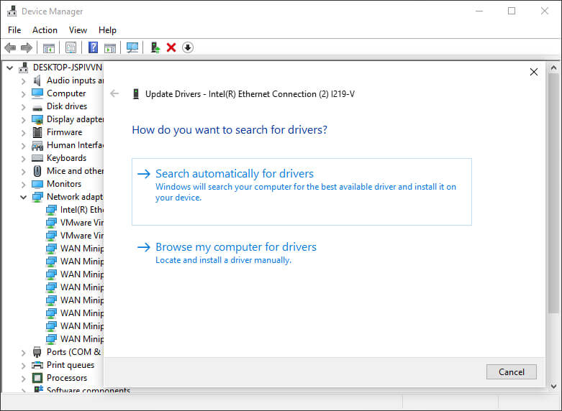The height and width of the screenshot is (411, 562).
Task: Select the Print queues printer icon
Action: pyautogui.click(x=37, y=365)
